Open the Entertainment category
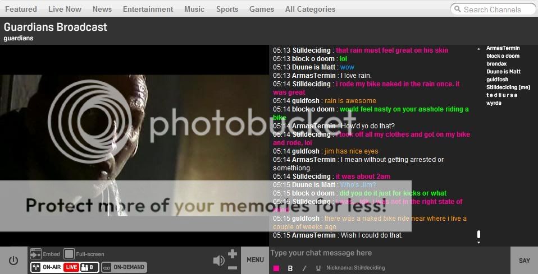The width and height of the screenshot is (538, 274). (148, 9)
